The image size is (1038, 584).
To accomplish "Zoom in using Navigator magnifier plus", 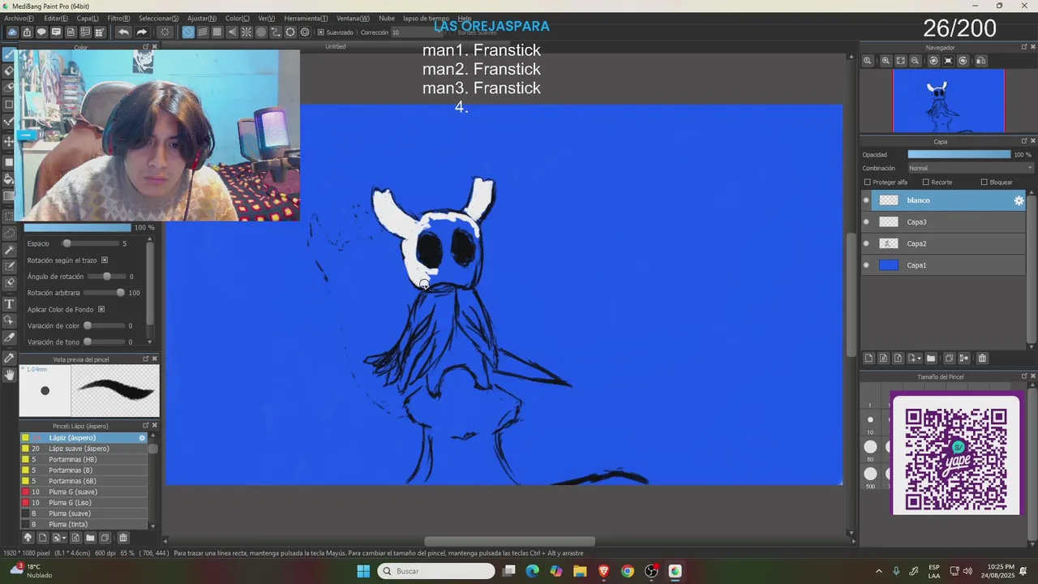I will [886, 61].
